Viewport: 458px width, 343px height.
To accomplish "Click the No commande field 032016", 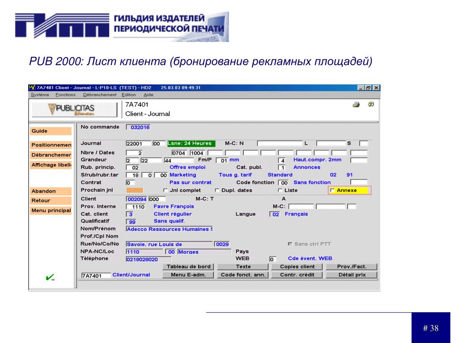I will click(x=138, y=127).
